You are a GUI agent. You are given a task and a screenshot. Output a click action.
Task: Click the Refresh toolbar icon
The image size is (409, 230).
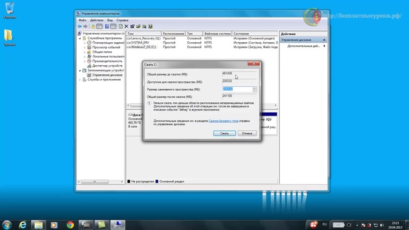pos(121,26)
